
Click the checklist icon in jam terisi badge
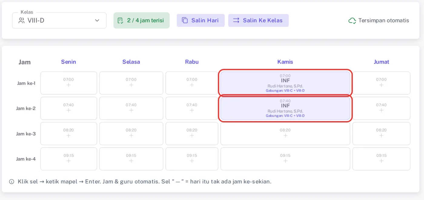tap(120, 21)
